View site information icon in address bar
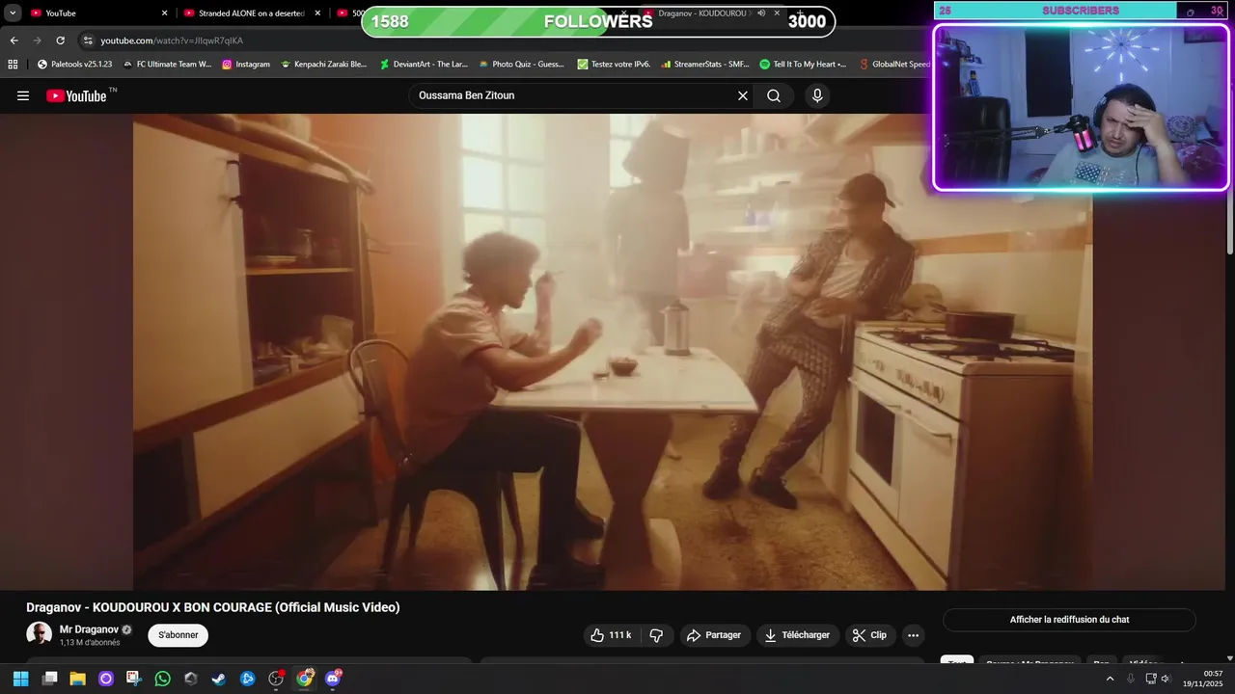1235x694 pixels. (88, 40)
